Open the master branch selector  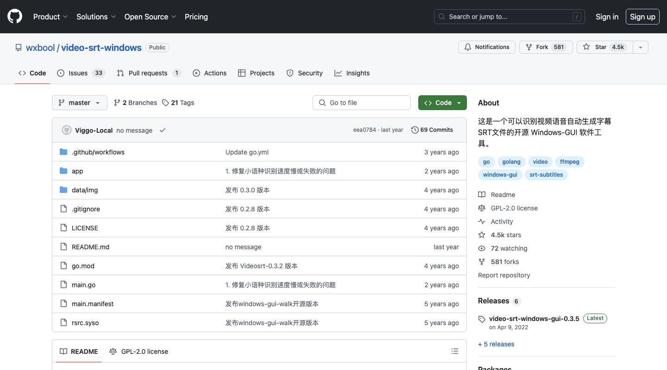(x=80, y=103)
